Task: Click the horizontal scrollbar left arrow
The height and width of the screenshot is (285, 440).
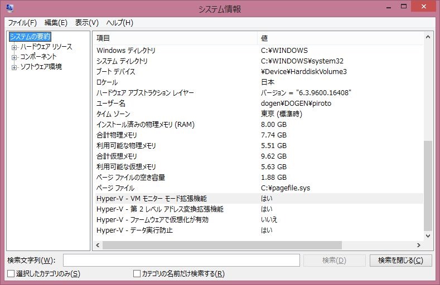Action: (98, 245)
